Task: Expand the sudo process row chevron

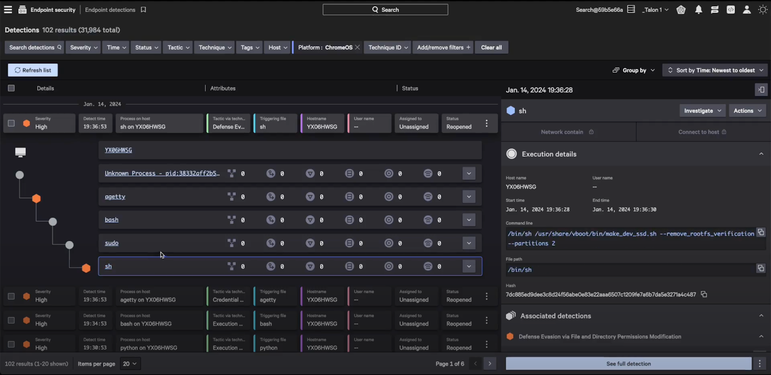Action: (469, 243)
